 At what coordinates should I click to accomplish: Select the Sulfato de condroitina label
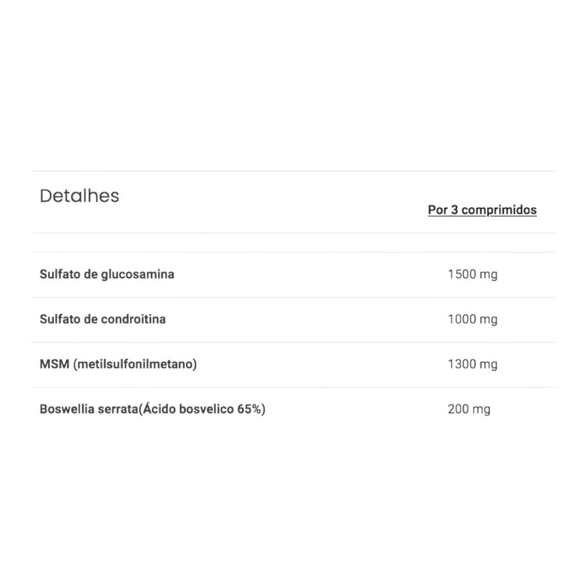pyautogui.click(x=103, y=319)
